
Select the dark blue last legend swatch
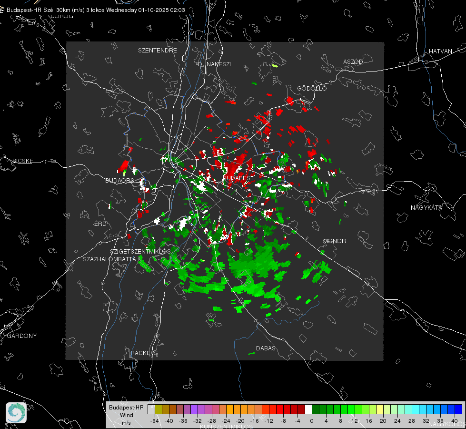(x=458, y=409)
